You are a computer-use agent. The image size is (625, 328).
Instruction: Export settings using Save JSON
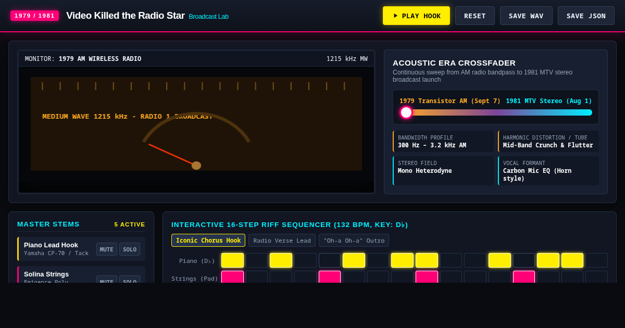(x=586, y=16)
